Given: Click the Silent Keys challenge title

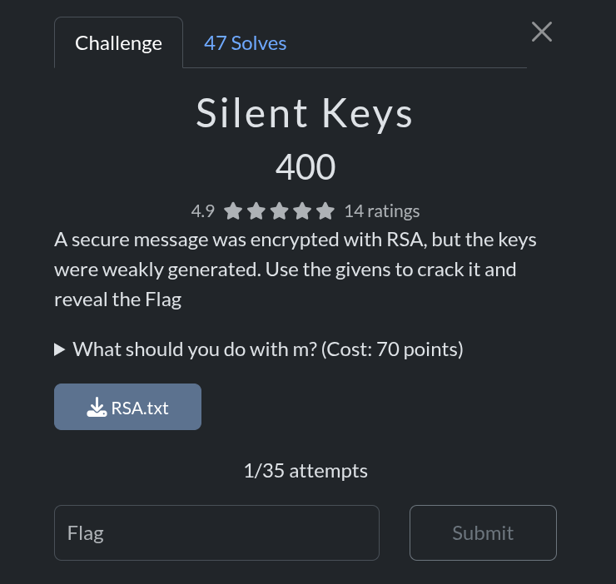Looking at the screenshot, I should click(x=305, y=114).
